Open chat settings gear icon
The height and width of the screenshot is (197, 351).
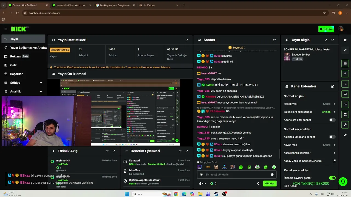258,184
